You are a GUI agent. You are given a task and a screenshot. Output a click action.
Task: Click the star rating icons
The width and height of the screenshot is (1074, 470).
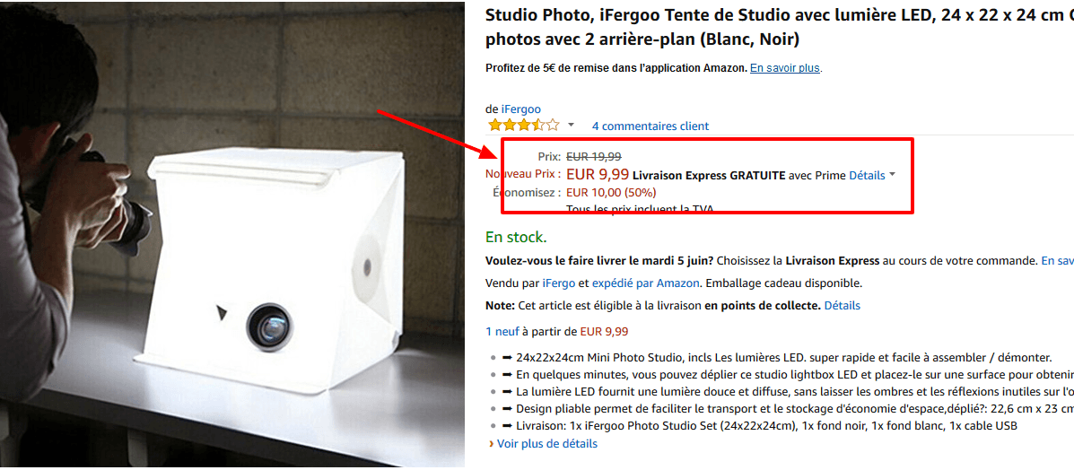point(522,125)
